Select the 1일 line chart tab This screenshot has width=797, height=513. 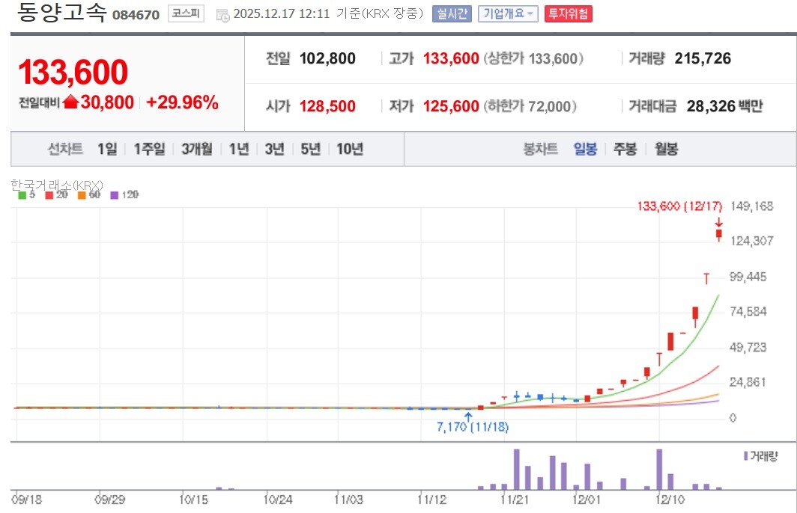point(106,149)
